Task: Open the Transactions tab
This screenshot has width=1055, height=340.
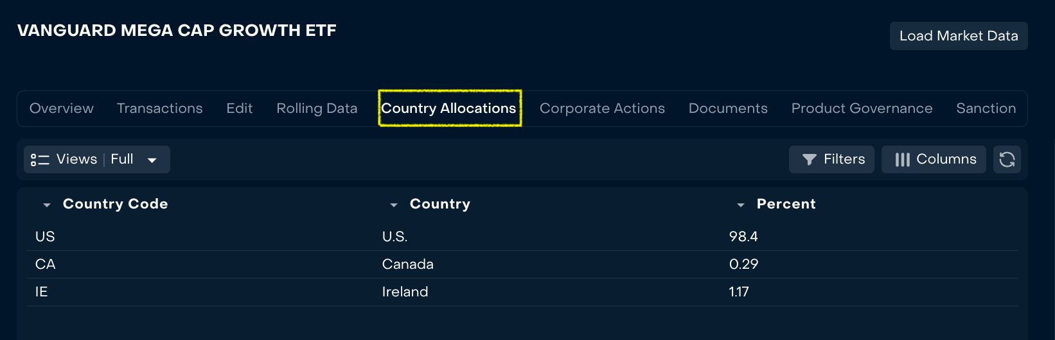Action: pyautogui.click(x=159, y=108)
